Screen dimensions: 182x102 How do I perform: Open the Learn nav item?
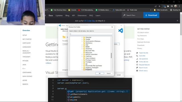(x=98, y=15)
